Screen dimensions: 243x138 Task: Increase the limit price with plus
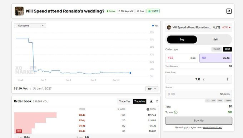pos(227,79)
